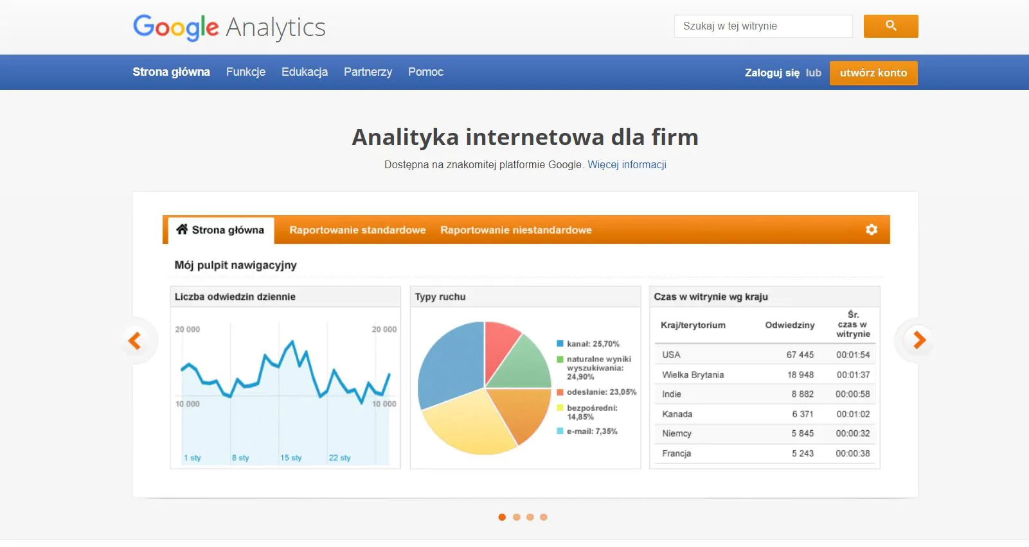Image resolution: width=1029 pixels, height=547 pixels.
Task: Open the Edukacja menu item
Action: [305, 72]
